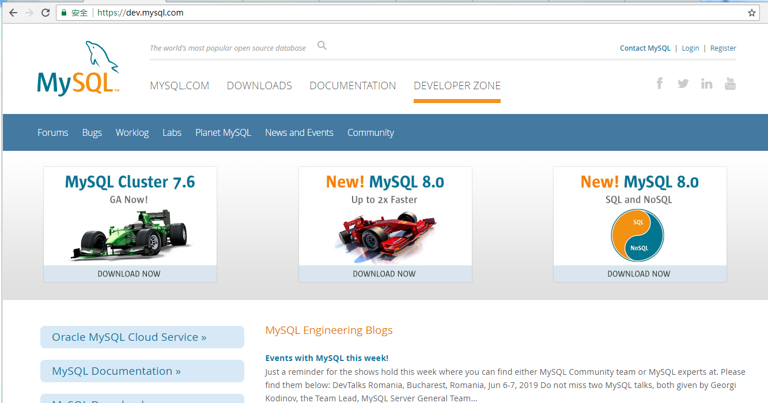The height and width of the screenshot is (403, 768).
Task: Click DOWNLOAD NOW under SQL and NoSQL
Action: [x=640, y=274]
